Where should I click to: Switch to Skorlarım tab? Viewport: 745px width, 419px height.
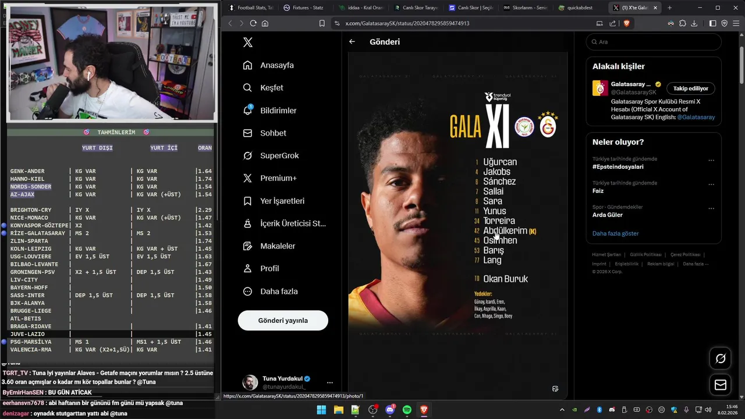point(526,8)
